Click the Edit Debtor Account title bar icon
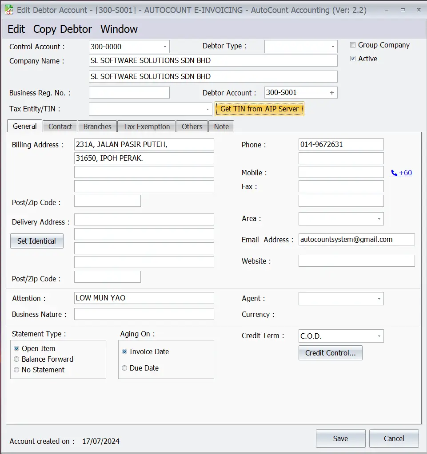Image resolution: width=427 pixels, height=454 pixels. [9, 10]
